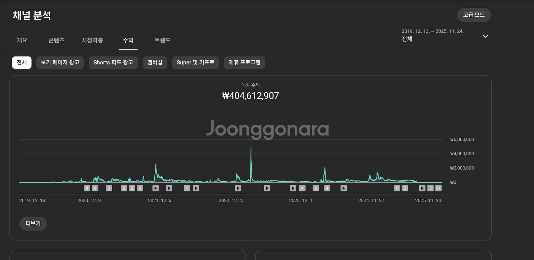Click the rightmost marker labeled 2
534x260 pixels.
[405, 188]
